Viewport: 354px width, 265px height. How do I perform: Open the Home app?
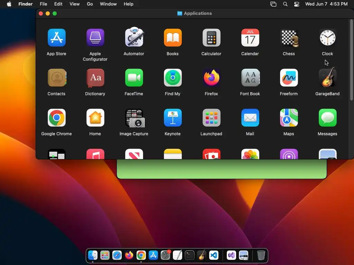pyautogui.click(x=95, y=118)
